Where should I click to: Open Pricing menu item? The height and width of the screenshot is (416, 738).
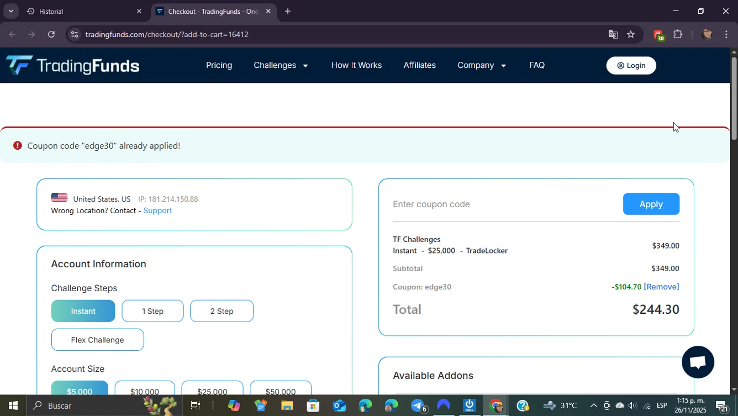tap(219, 65)
